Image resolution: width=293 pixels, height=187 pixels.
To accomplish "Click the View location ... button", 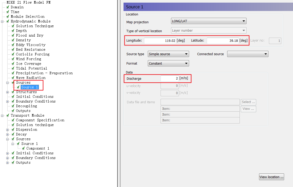I will coord(272,177).
